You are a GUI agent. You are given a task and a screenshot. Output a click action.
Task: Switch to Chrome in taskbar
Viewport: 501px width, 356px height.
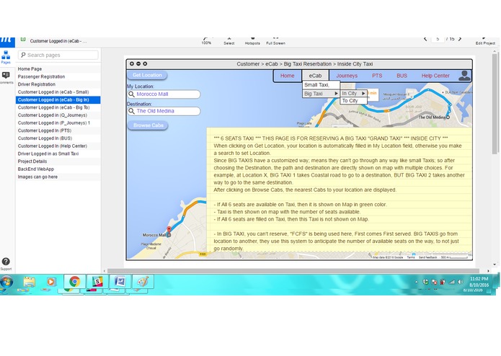(74, 282)
